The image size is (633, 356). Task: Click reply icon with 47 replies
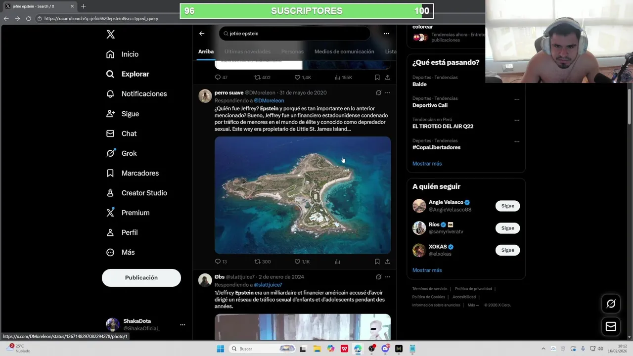pyautogui.click(x=218, y=78)
